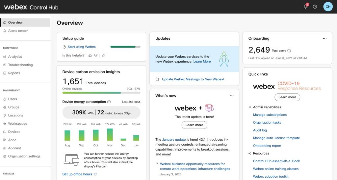Go to Devices in the sidebar
Viewport: 337px width, 180px height.
(x=14, y=132)
